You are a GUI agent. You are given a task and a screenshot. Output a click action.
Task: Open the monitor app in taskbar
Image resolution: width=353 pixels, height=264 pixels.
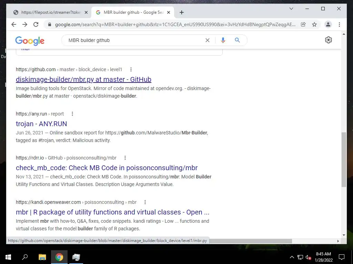pos(76,257)
